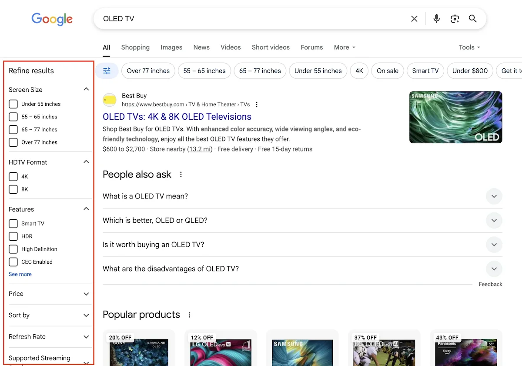Open search by image camera icon
The image size is (522, 366).
[x=455, y=19]
